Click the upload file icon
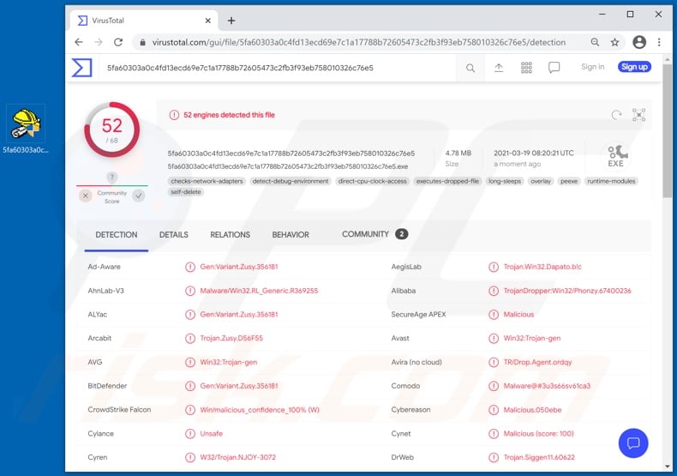This screenshot has height=476, width=677. tap(499, 68)
